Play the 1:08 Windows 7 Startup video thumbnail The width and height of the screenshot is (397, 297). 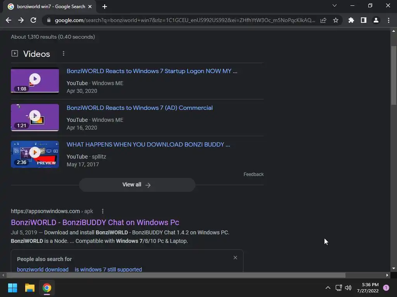click(35, 80)
